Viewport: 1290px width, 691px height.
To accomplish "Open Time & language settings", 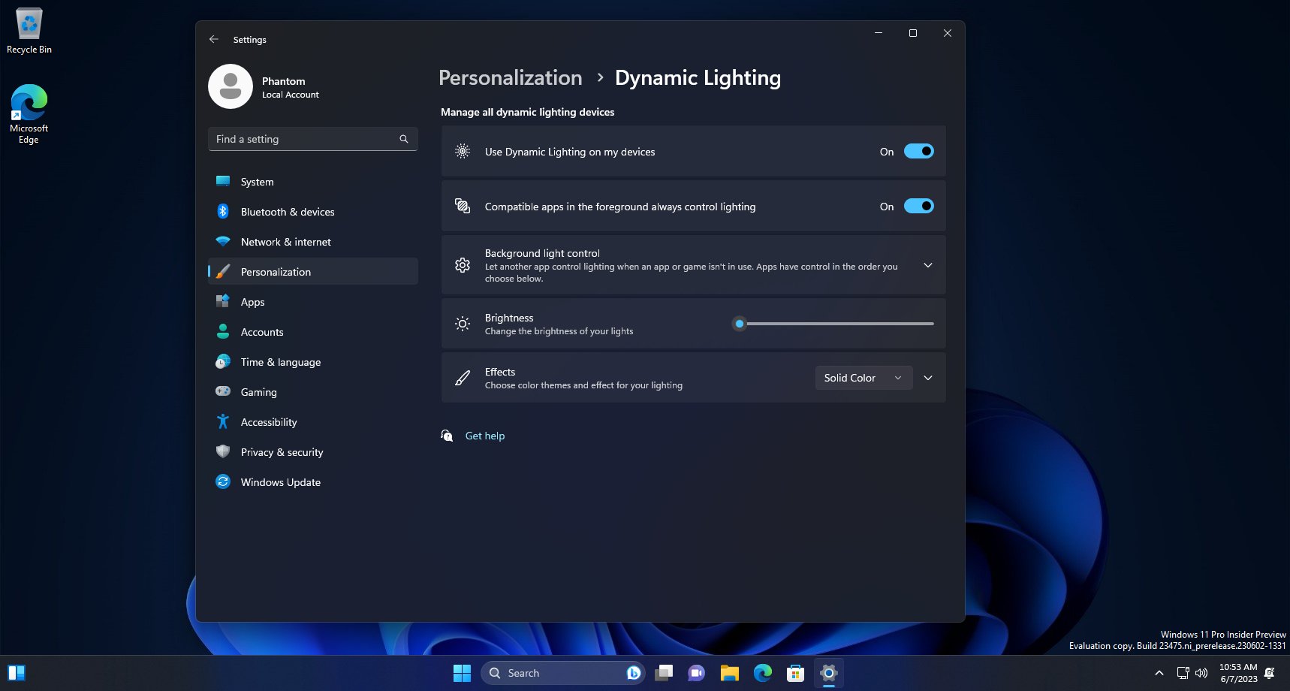I will (x=313, y=362).
